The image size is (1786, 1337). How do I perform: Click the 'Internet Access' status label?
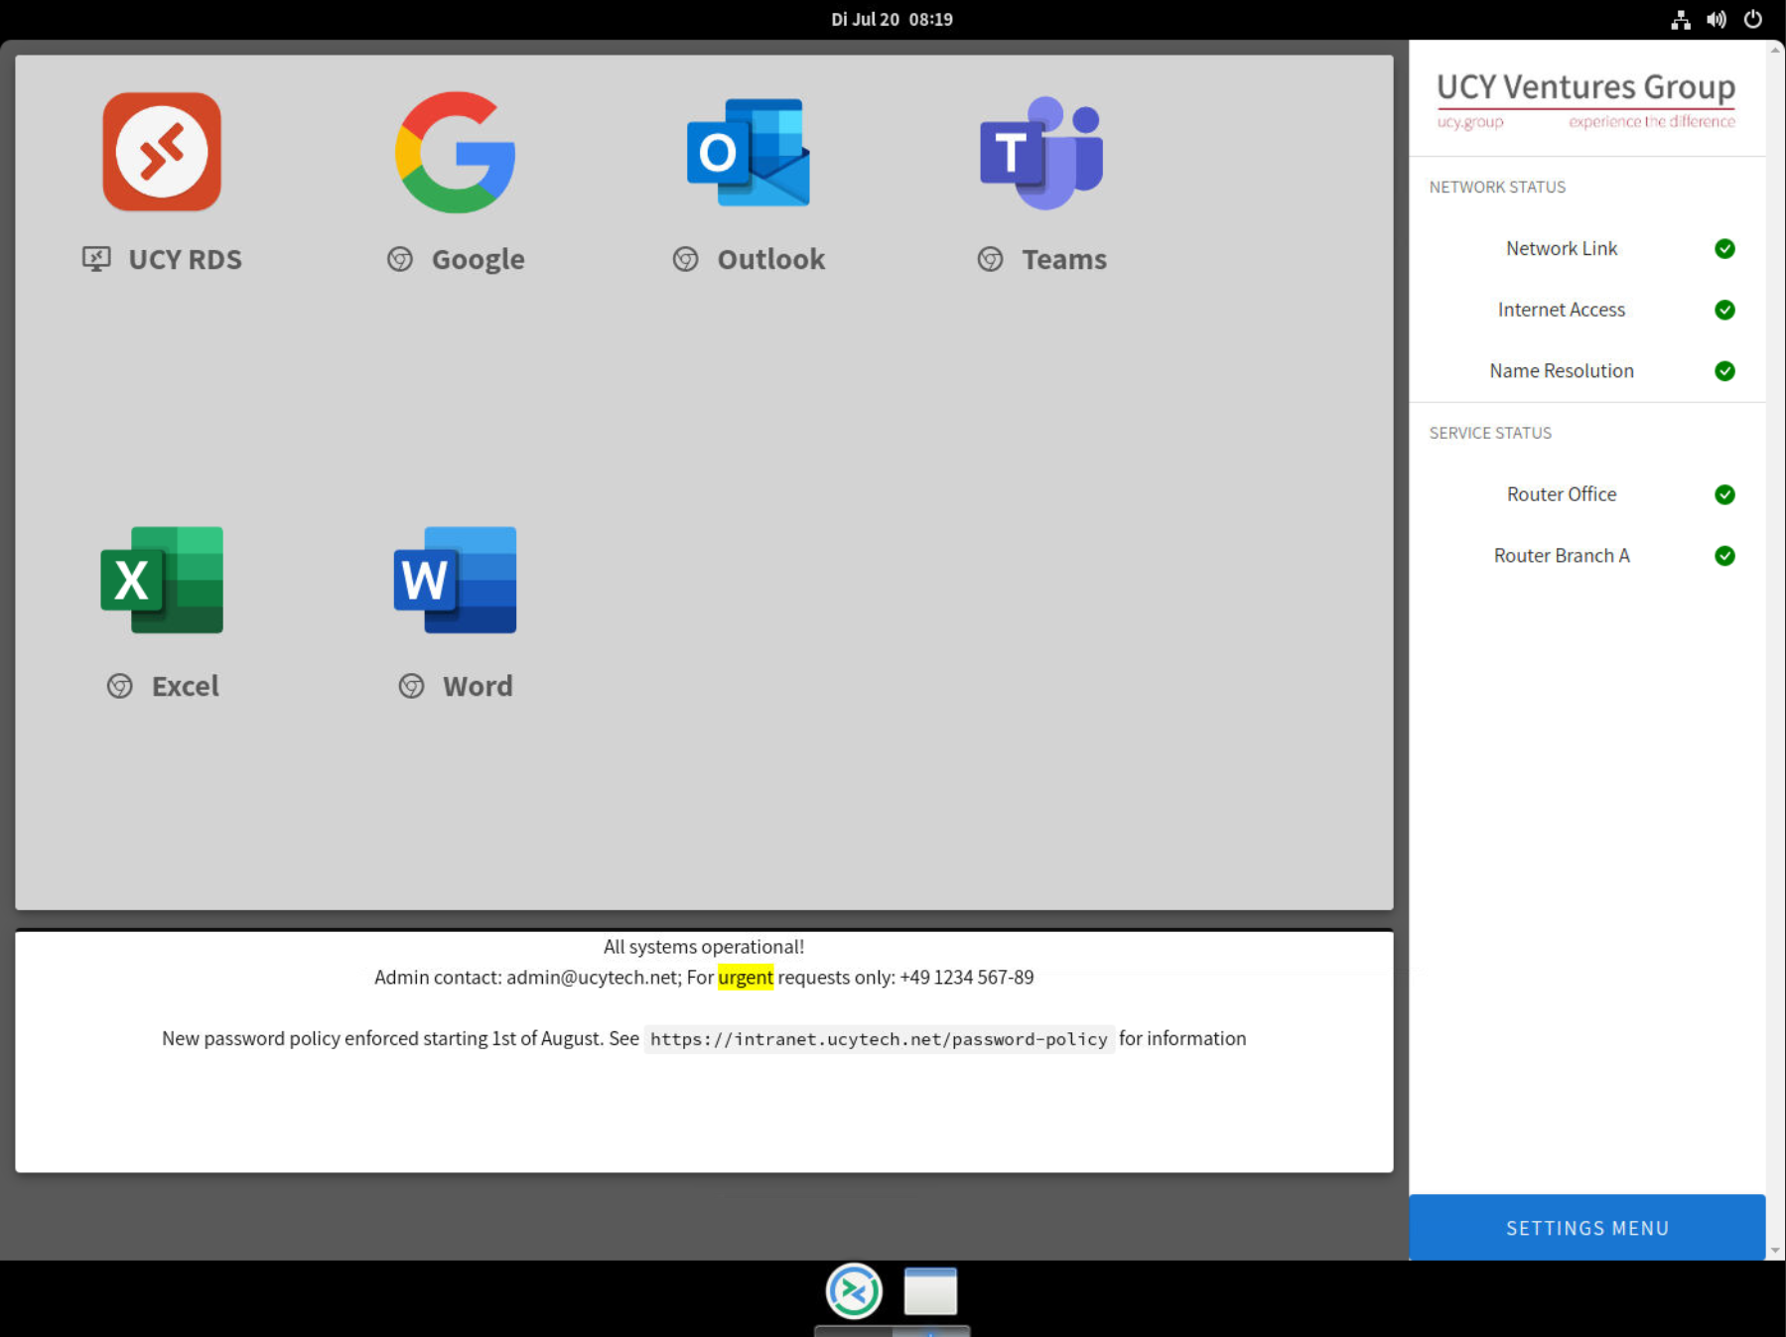coord(1562,310)
